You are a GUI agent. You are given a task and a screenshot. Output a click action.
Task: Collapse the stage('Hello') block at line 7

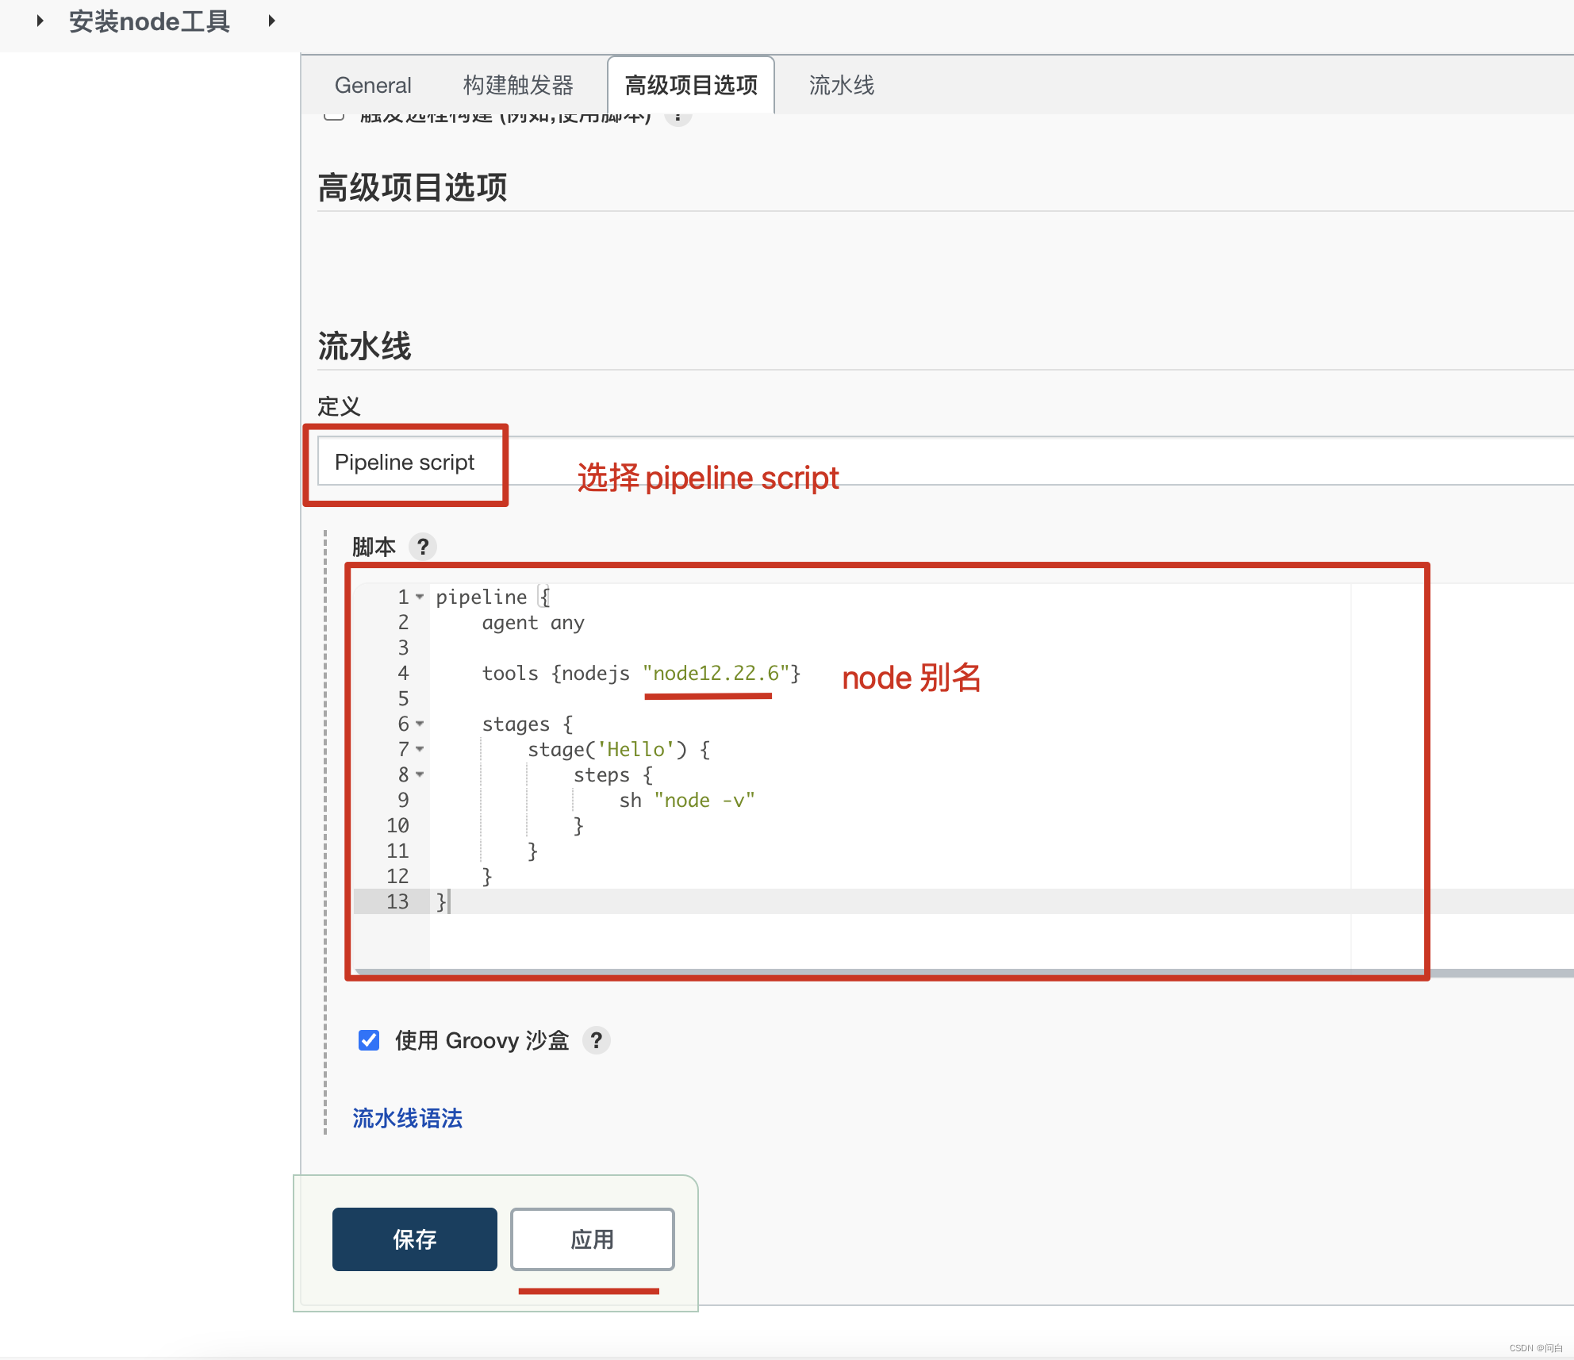419,750
